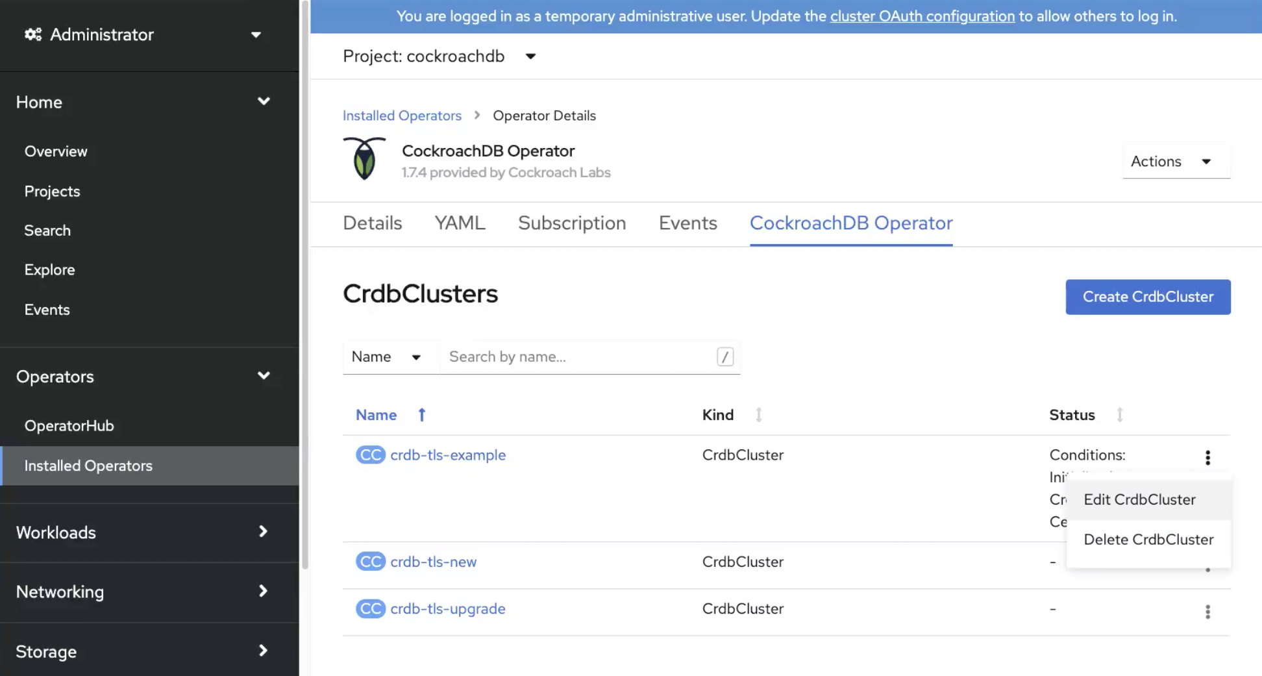Click the CC badge beside crdb-tls-new

coord(370,561)
